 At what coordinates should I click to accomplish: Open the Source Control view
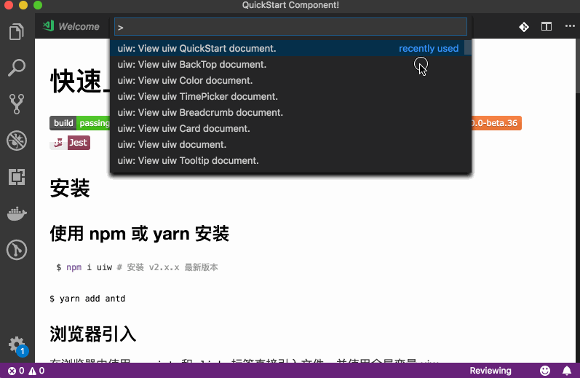pyautogui.click(x=17, y=104)
